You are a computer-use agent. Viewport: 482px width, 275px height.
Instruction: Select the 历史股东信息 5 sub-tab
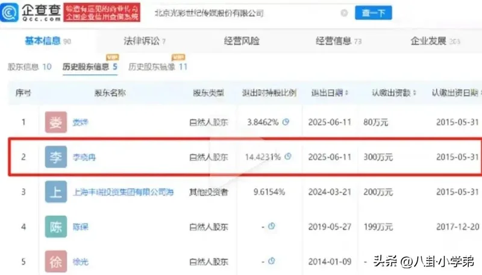coord(90,67)
